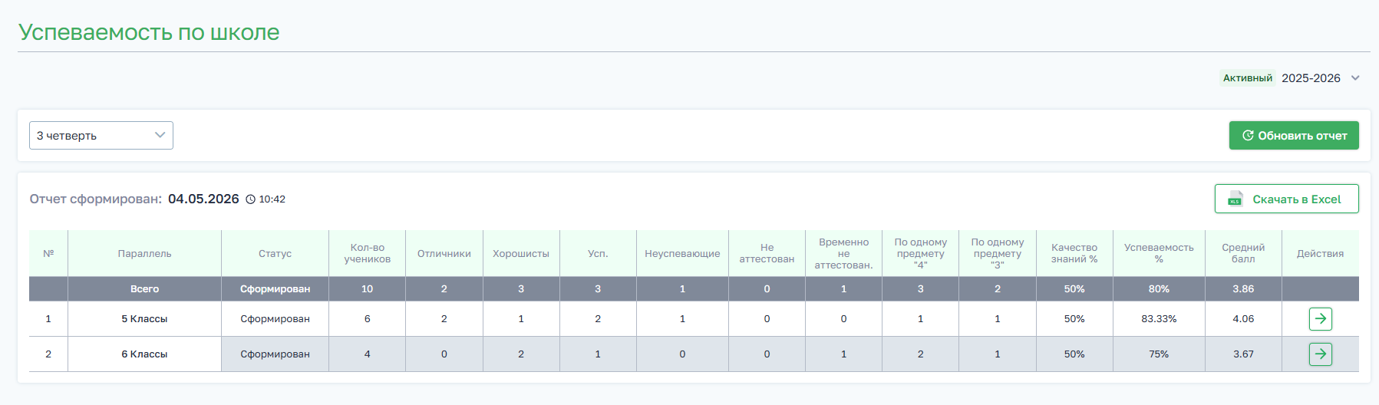Click average score 3.67
Screen dimensions: 1379x405
point(1243,354)
